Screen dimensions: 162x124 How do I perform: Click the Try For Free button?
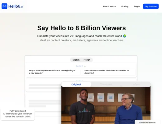tap(151, 6)
